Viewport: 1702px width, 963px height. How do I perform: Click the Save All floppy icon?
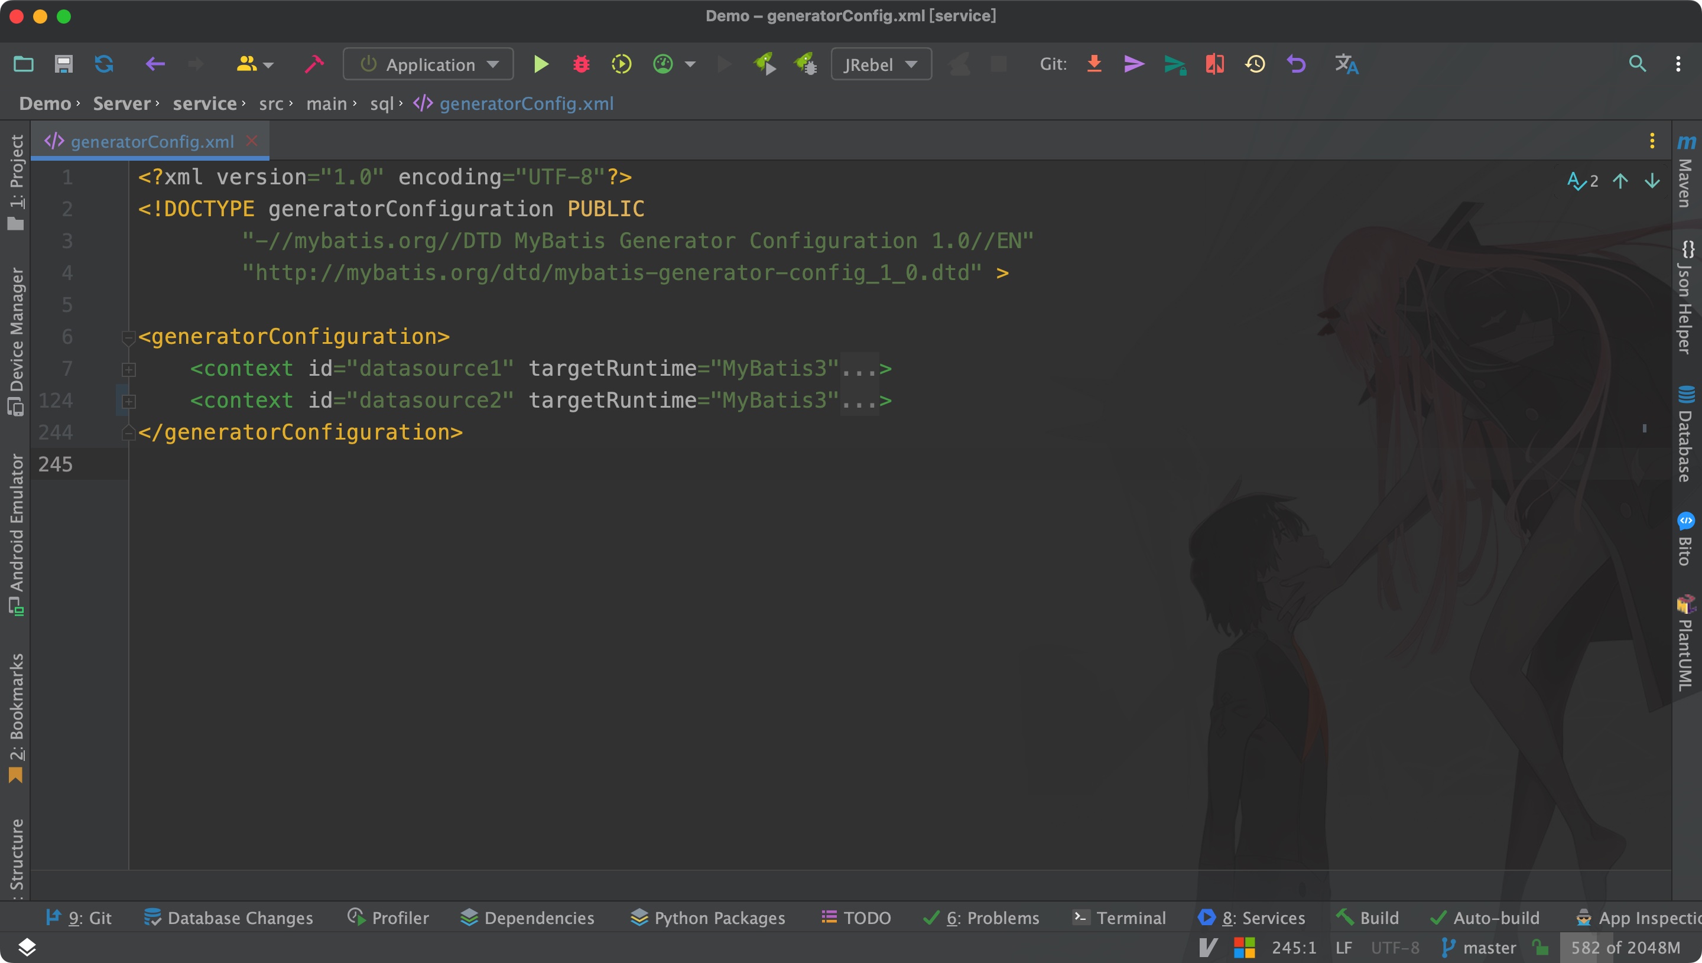pyautogui.click(x=63, y=64)
